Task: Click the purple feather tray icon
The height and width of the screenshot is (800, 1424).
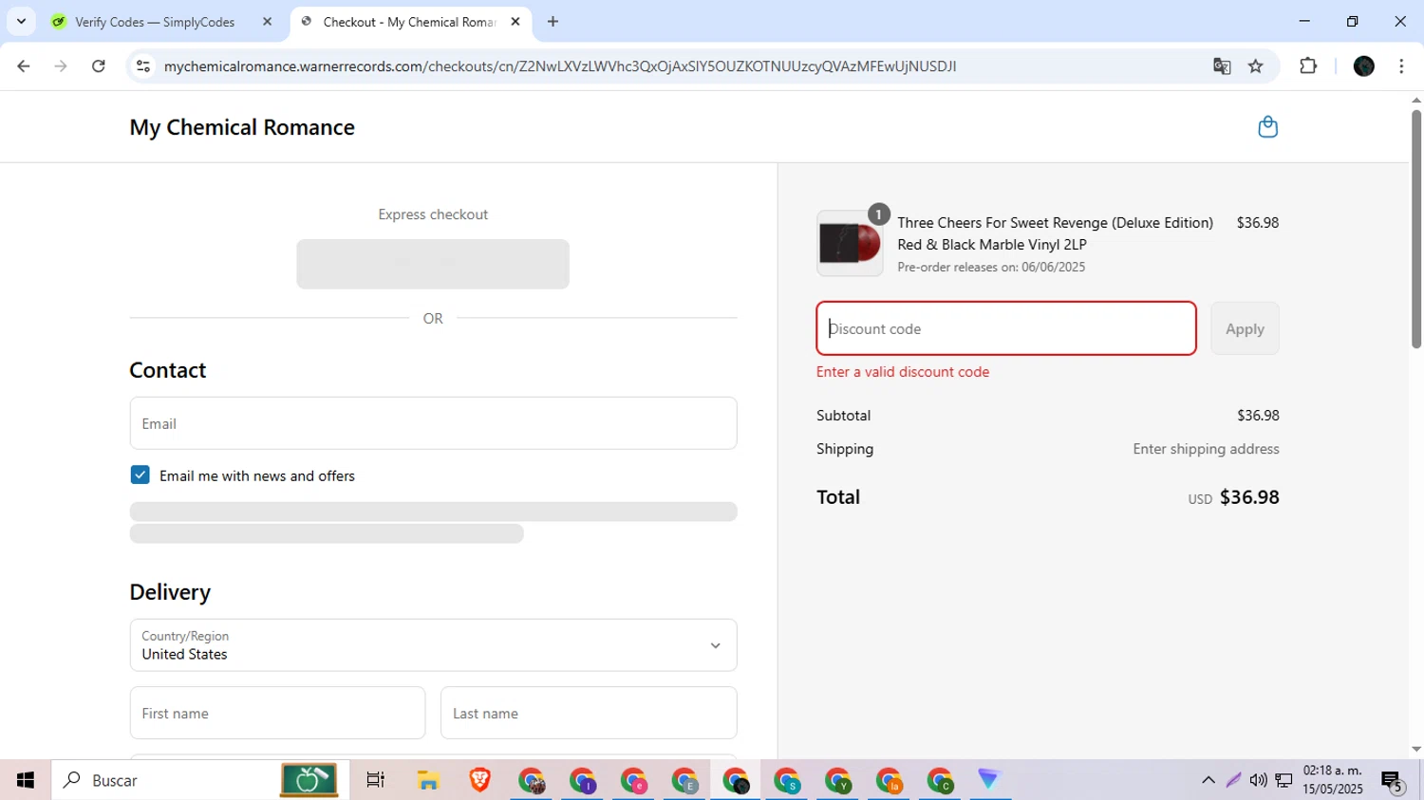Action: tap(1233, 780)
